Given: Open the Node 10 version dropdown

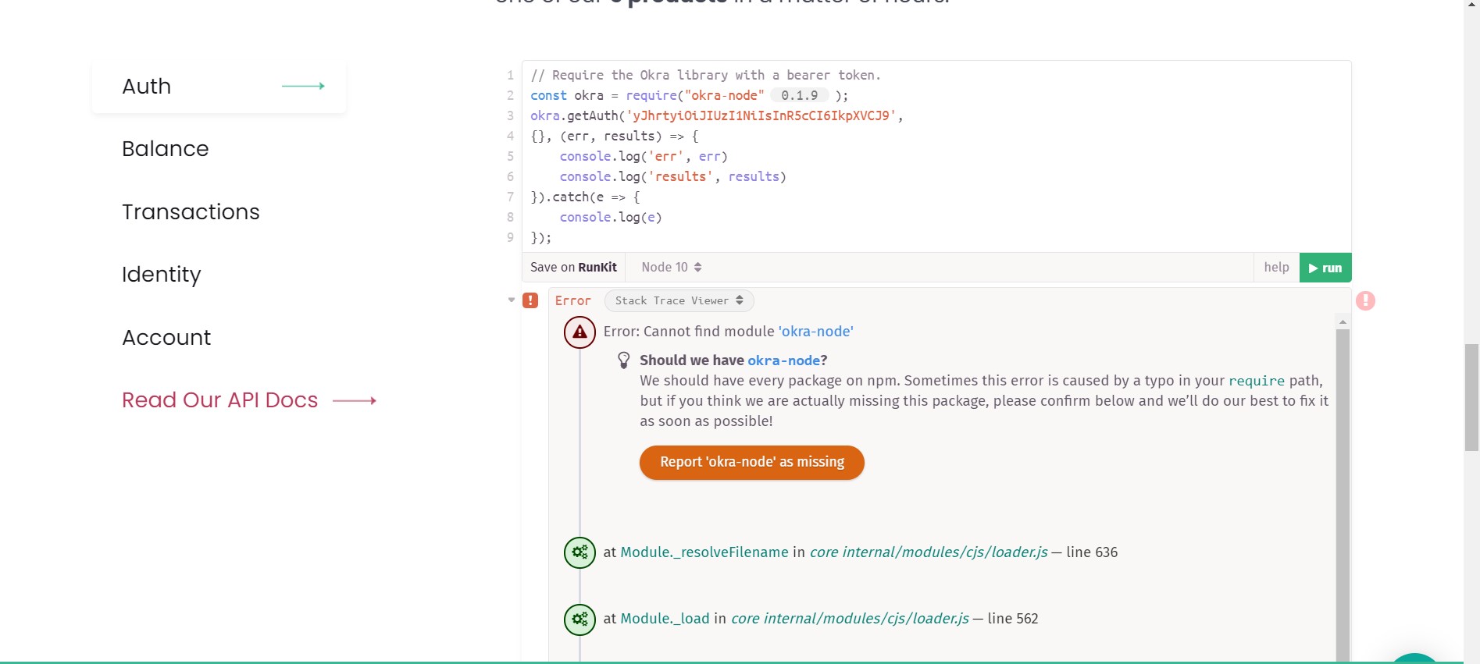Looking at the screenshot, I should click(672, 268).
